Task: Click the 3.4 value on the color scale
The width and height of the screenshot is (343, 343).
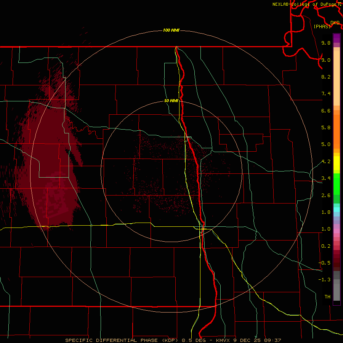Action: 326,178
